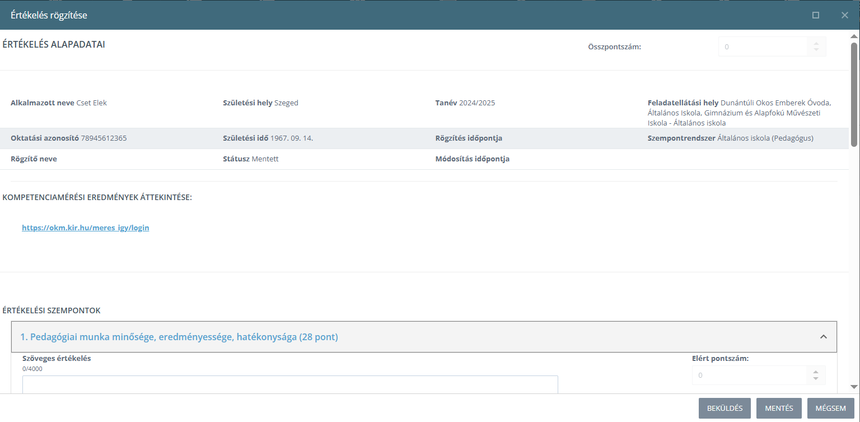Decrease the Elért pontszám value
This screenshot has width=860, height=422.
(x=816, y=379)
